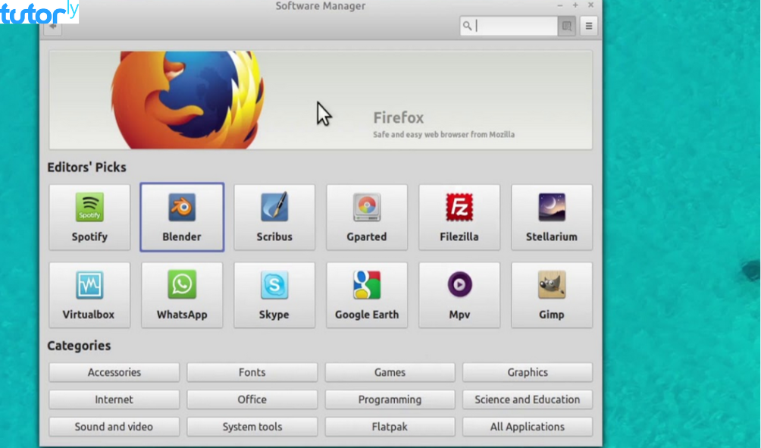Open the hamburger menu

589,26
